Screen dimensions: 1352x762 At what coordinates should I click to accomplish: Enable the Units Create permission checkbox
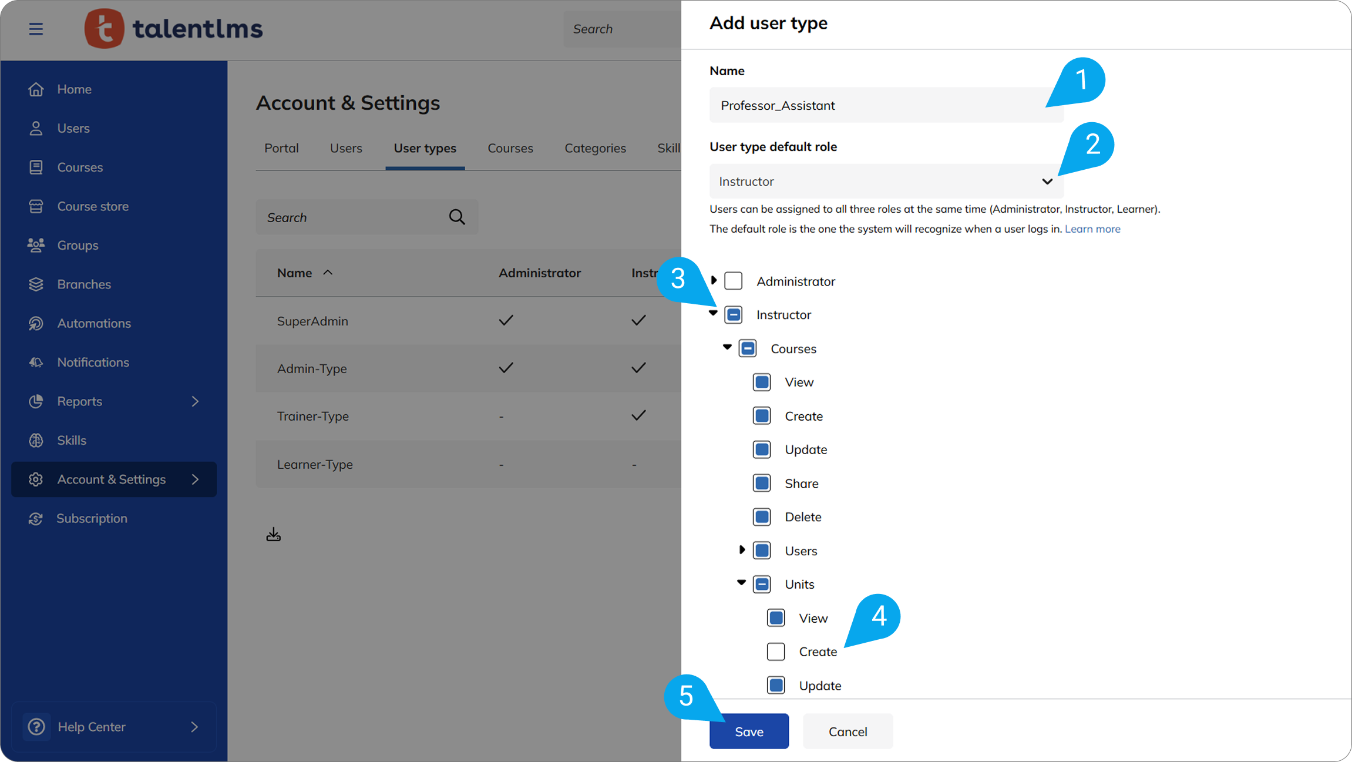tap(775, 652)
